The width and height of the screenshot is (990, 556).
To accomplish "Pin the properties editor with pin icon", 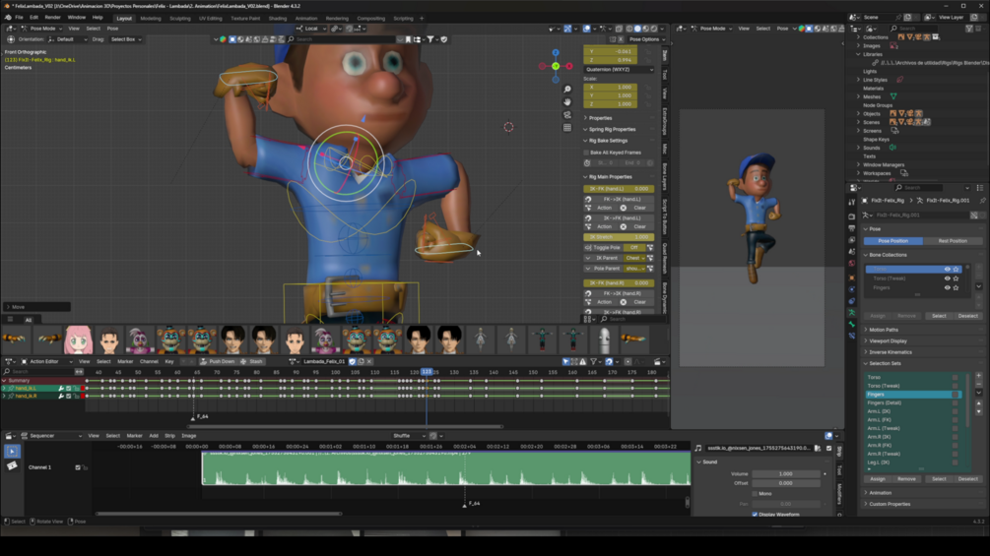I will [982, 201].
